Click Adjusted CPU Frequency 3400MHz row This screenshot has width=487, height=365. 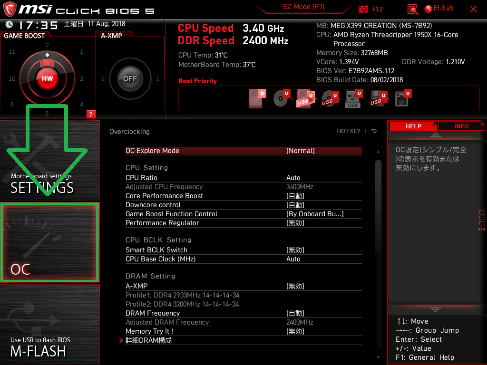(243, 187)
